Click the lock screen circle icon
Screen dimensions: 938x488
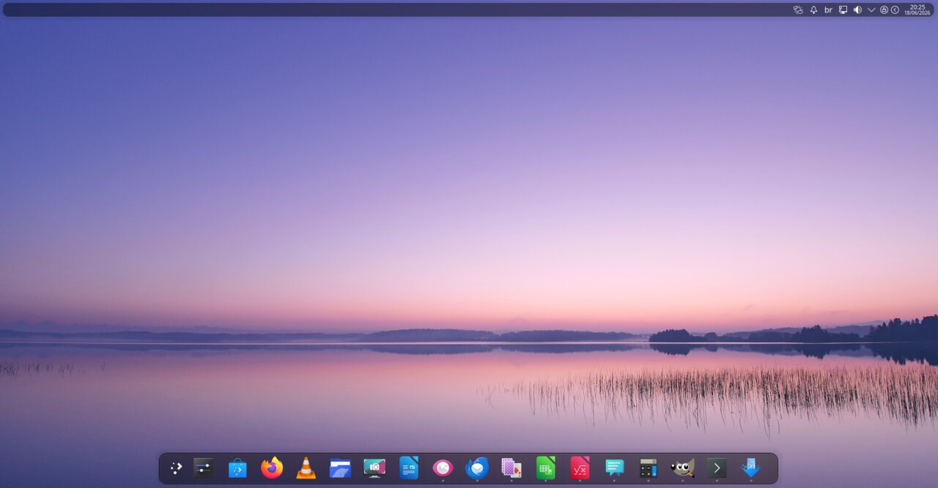coord(884,10)
